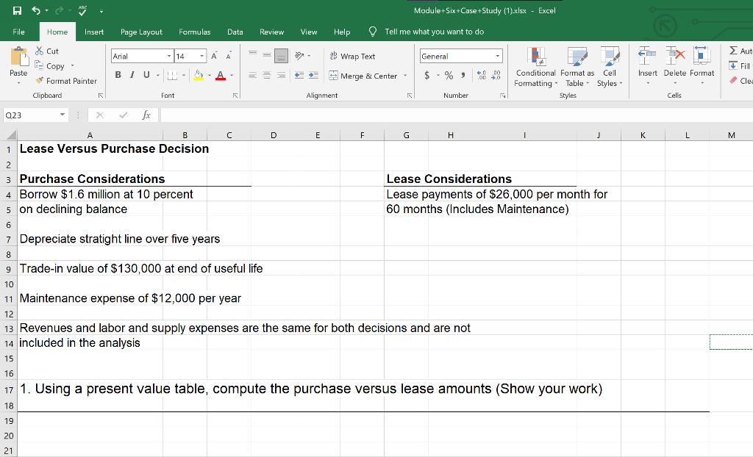
Task: Open Conditional Formatting in the Styles group
Action: [x=535, y=70]
